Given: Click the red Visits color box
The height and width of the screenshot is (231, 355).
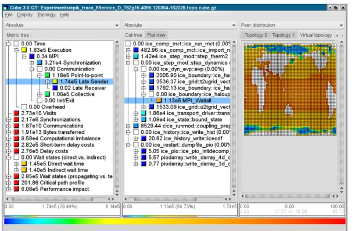Looking at the screenshot, I should [x=16, y=113].
